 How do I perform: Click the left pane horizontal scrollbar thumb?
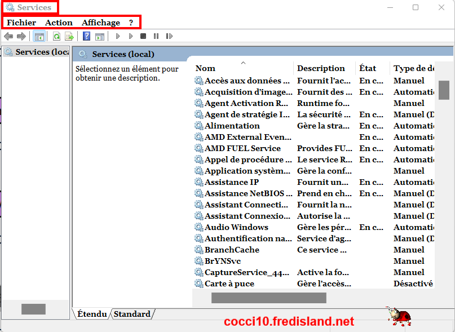point(33,309)
